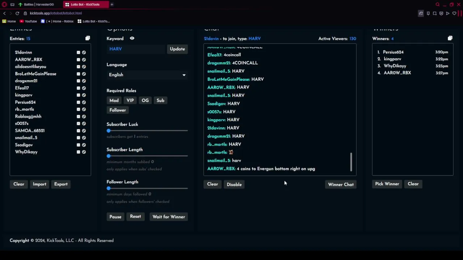Image resolution: width=463 pixels, height=260 pixels.
Task: Ban WhyDikayy with the block icon
Action: click(84, 152)
